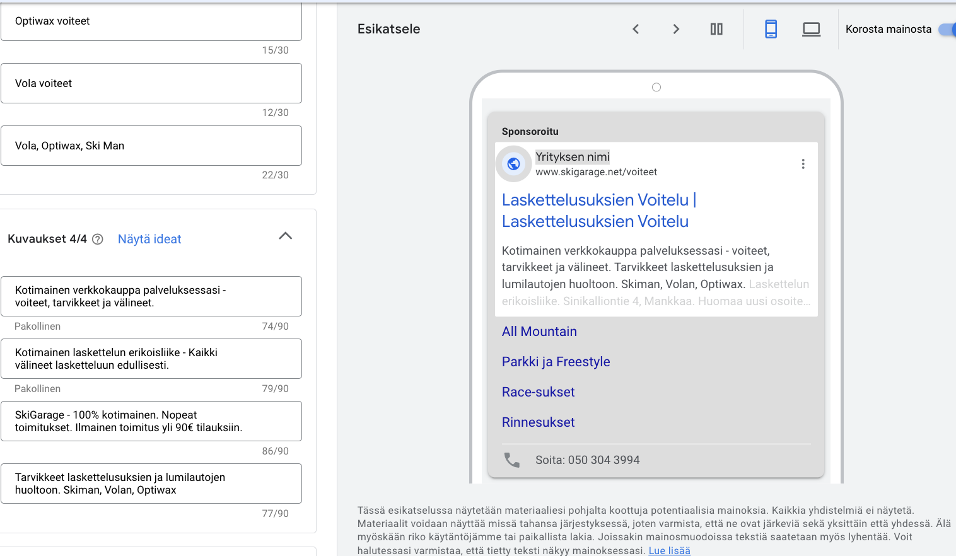956x556 pixels.
Task: Click the 86/90 character counter
Action: click(275, 451)
